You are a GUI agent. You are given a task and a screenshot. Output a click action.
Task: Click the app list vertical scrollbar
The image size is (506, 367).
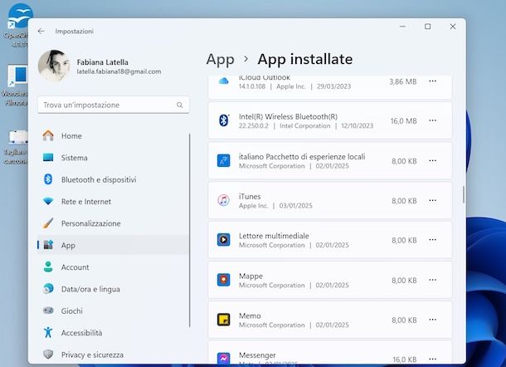464,195
